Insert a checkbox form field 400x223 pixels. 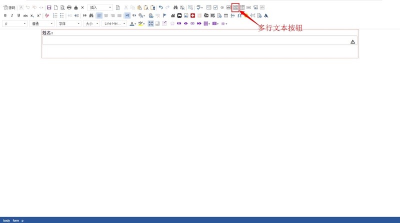click(215, 7)
